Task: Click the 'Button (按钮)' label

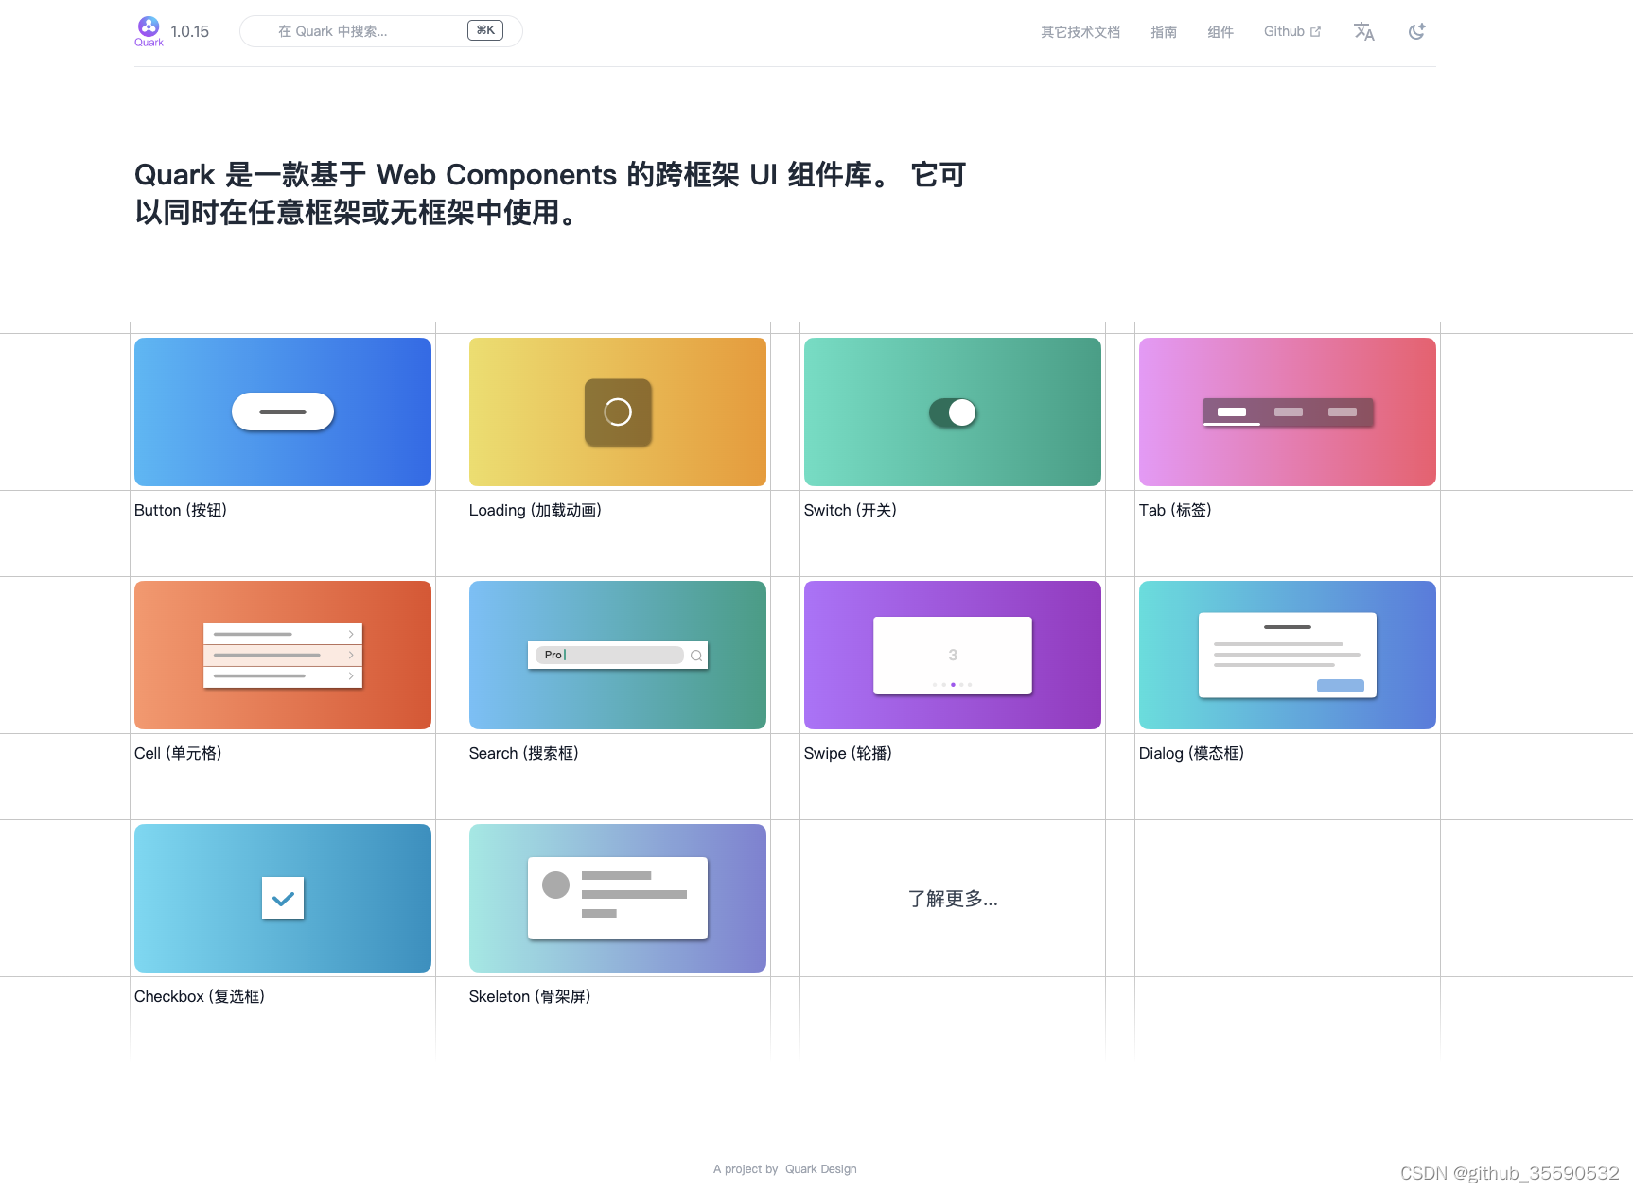Action: [181, 510]
